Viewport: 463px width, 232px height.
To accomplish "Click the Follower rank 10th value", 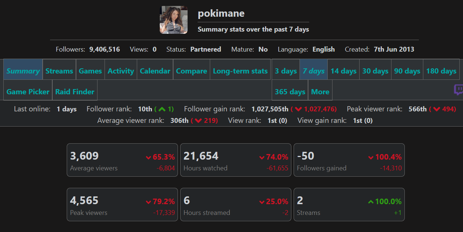I will (145, 109).
